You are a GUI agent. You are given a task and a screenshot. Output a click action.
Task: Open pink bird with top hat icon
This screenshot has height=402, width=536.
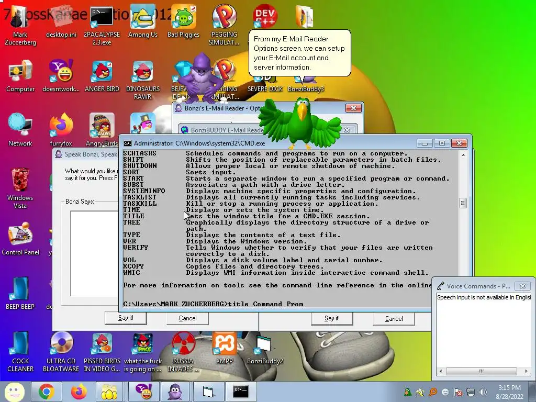(143, 124)
